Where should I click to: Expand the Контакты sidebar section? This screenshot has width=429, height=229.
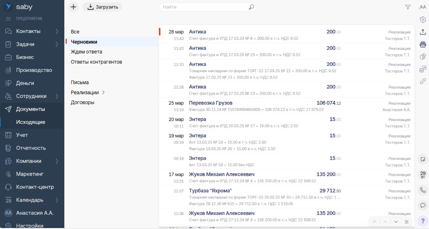[x=57, y=31]
